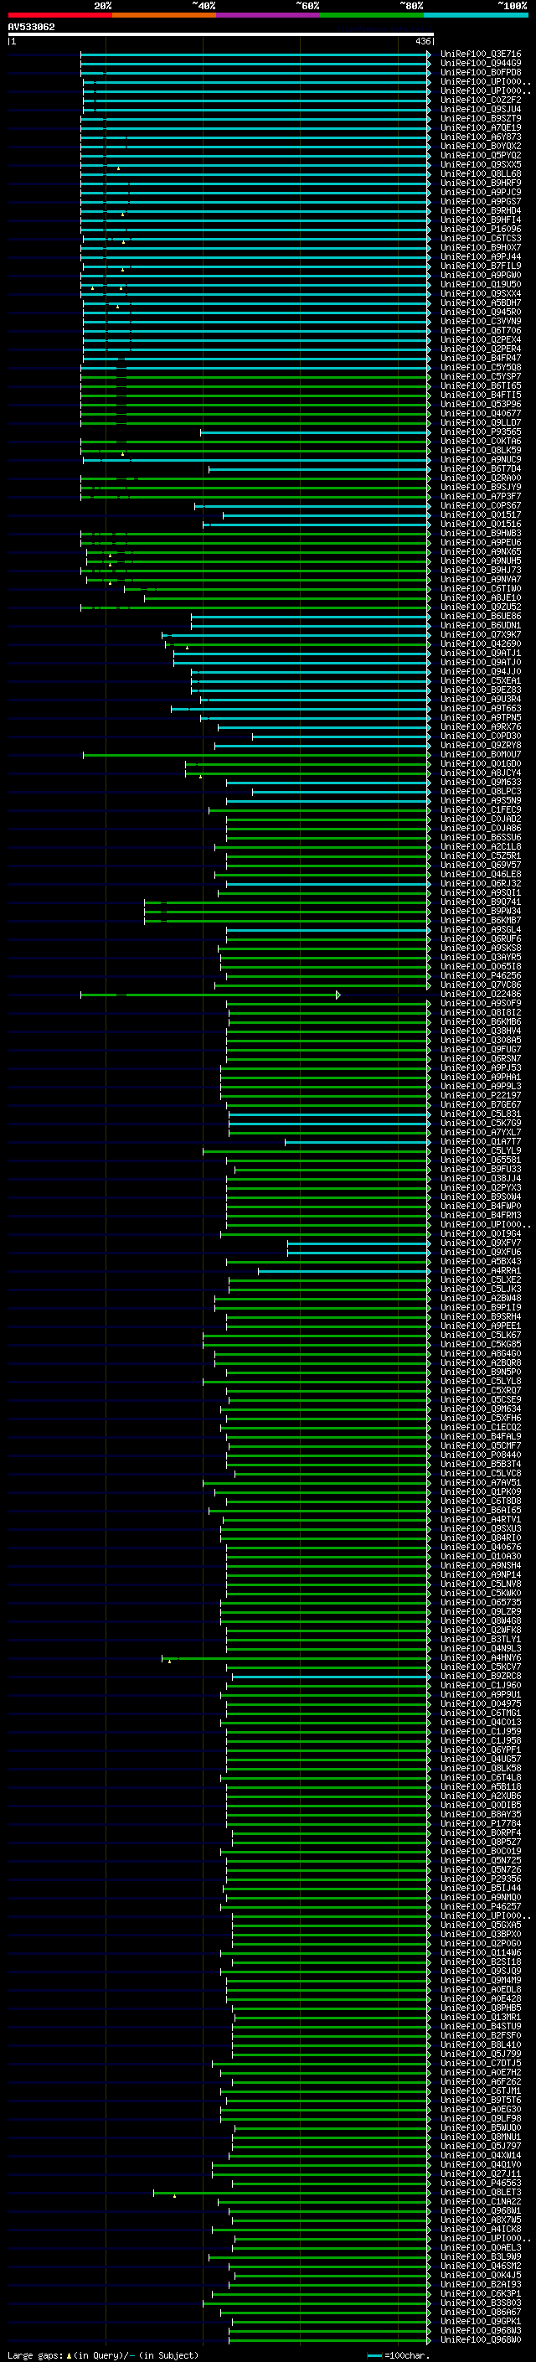Open hit UniRef100_Q944G9
This screenshot has width=536, height=2362.
(x=481, y=64)
